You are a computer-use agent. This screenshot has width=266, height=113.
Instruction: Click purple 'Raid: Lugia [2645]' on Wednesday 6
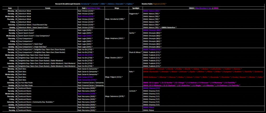(85, 36)
